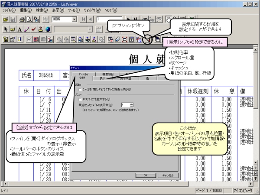
Task: Open print preview magnifier-page icon
Action: [x=29, y=19]
